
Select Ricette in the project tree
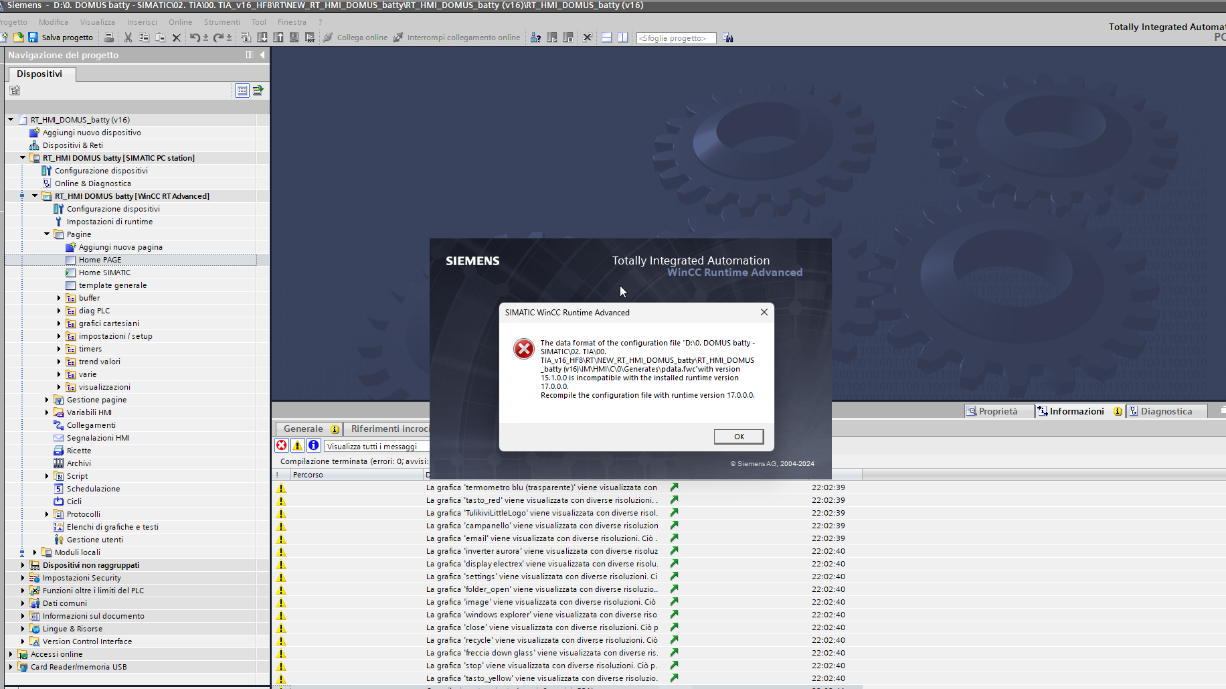coord(79,451)
